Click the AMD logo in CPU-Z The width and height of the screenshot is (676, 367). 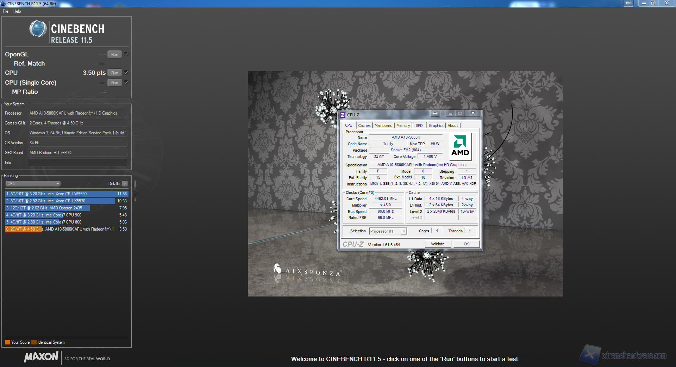460,146
